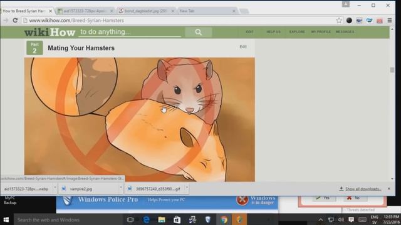The height and width of the screenshot is (225, 401).
Task: Click the scrollbar up arrow
Action: pos(392,29)
